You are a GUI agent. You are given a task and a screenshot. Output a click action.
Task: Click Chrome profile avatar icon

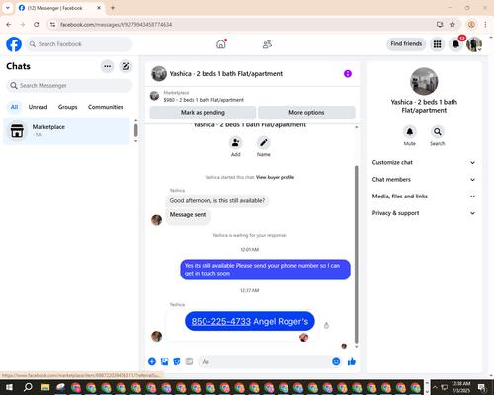tap(471, 24)
